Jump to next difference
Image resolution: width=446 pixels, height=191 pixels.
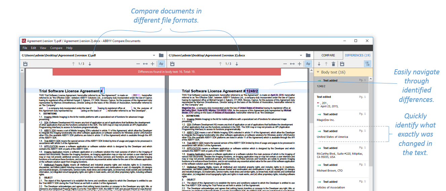pyautogui.click(x=319, y=64)
